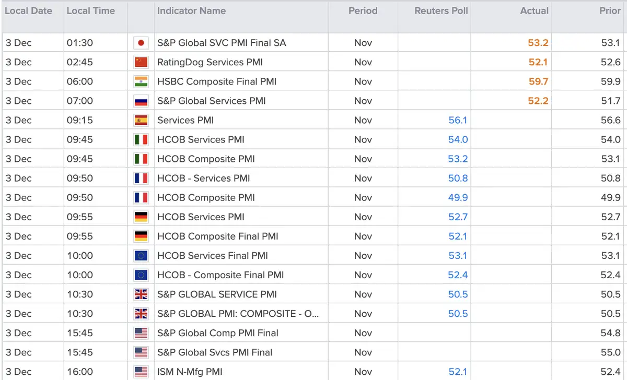This screenshot has width=627, height=380.
Task: Select the 54.0 Reuters Poll value
Action: 458,139
